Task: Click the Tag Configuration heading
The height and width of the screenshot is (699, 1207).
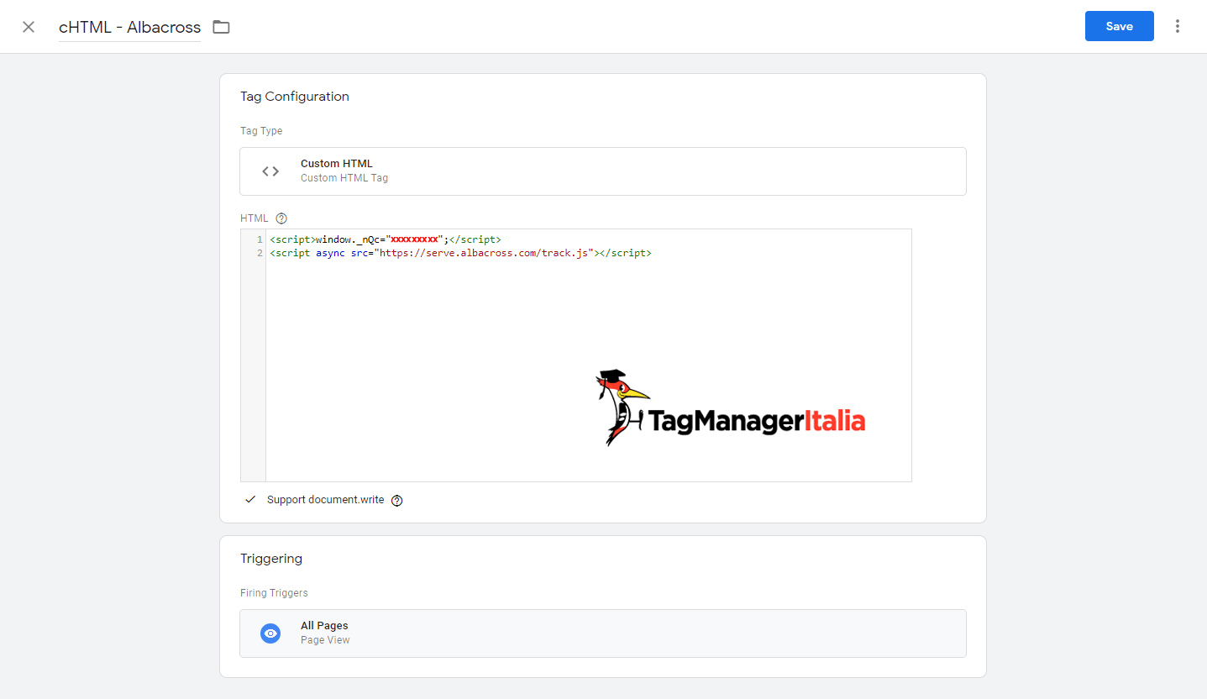Action: tap(295, 97)
